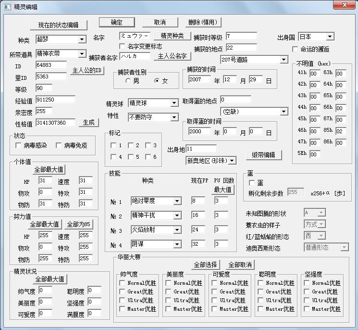
Task: Click the 亲密度 field showing 255
Action: 44,111
